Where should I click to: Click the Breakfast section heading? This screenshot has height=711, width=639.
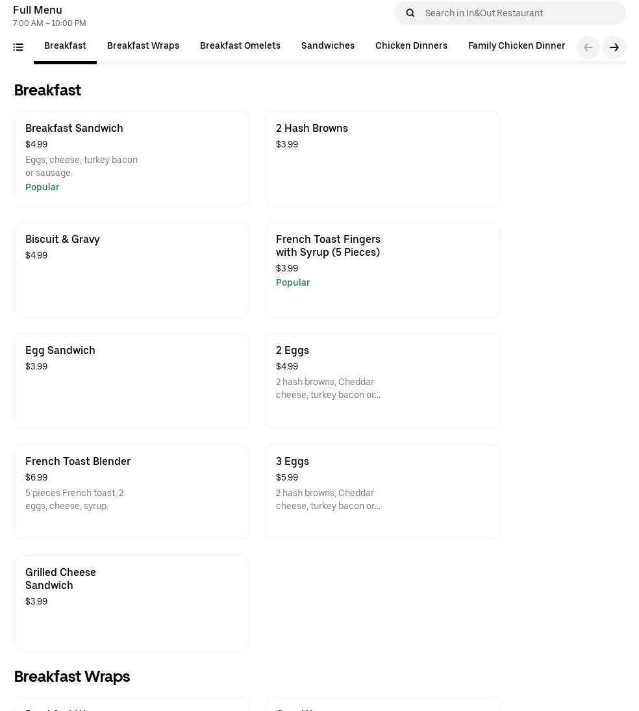47,90
